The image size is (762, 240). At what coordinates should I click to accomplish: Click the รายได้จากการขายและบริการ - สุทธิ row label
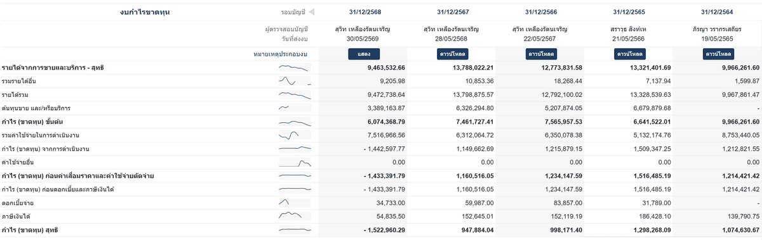tap(52, 67)
